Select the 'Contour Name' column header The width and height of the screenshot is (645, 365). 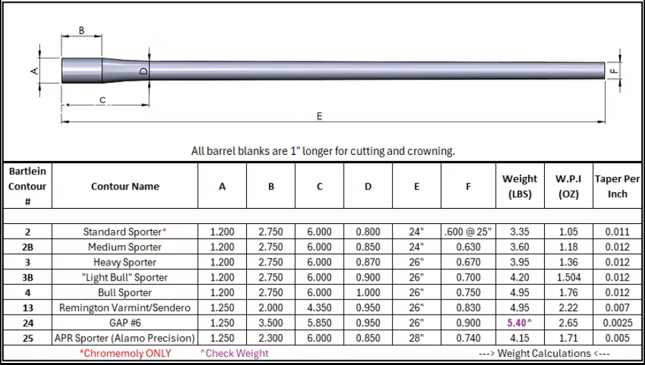(x=125, y=187)
